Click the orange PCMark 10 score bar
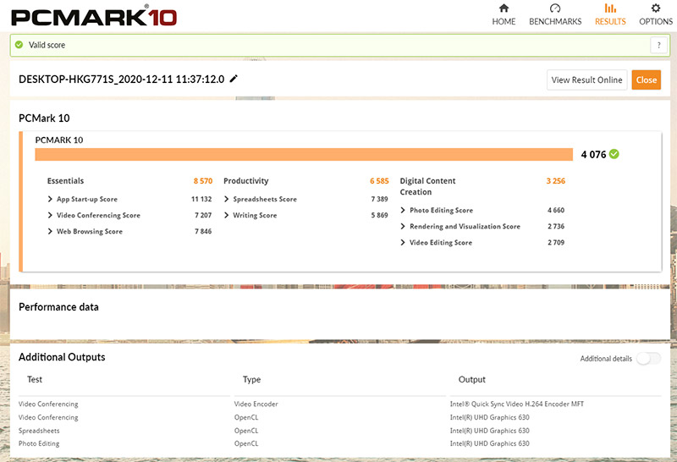The image size is (677, 462). click(x=304, y=155)
